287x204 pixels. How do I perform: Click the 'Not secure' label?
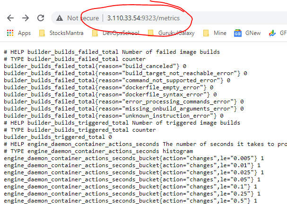[x=82, y=18]
